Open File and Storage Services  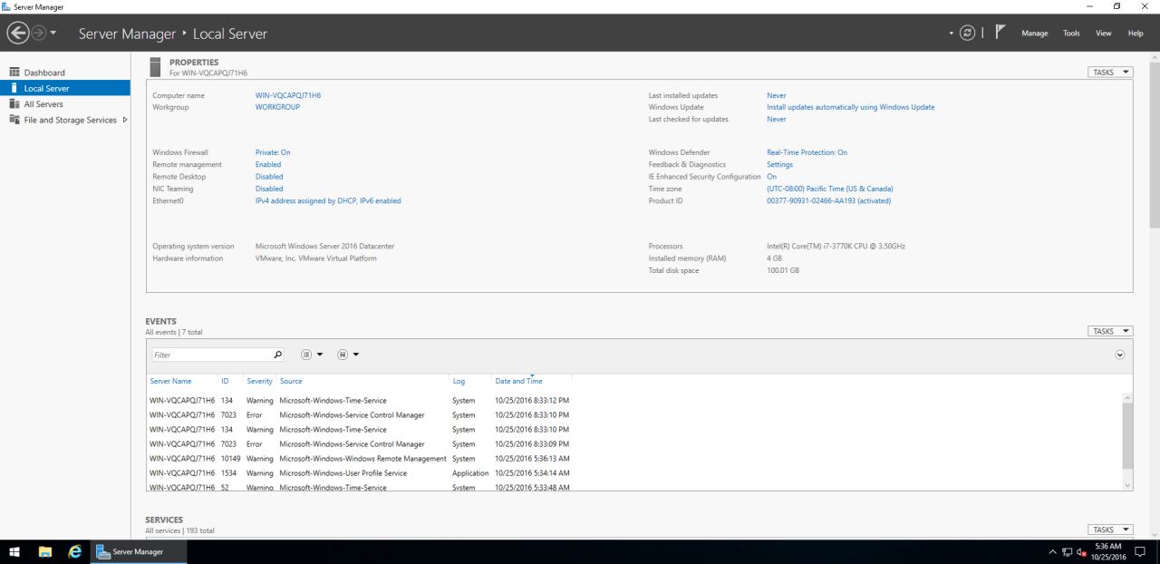click(x=71, y=120)
